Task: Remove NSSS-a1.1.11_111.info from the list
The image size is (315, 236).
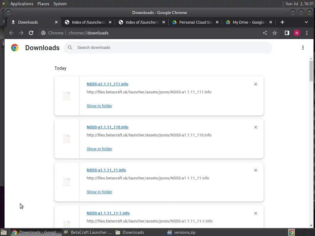Action: tap(256, 84)
